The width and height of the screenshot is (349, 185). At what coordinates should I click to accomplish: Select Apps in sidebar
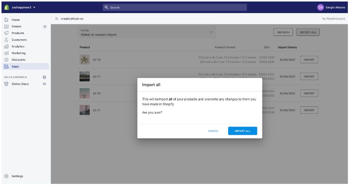(26, 66)
